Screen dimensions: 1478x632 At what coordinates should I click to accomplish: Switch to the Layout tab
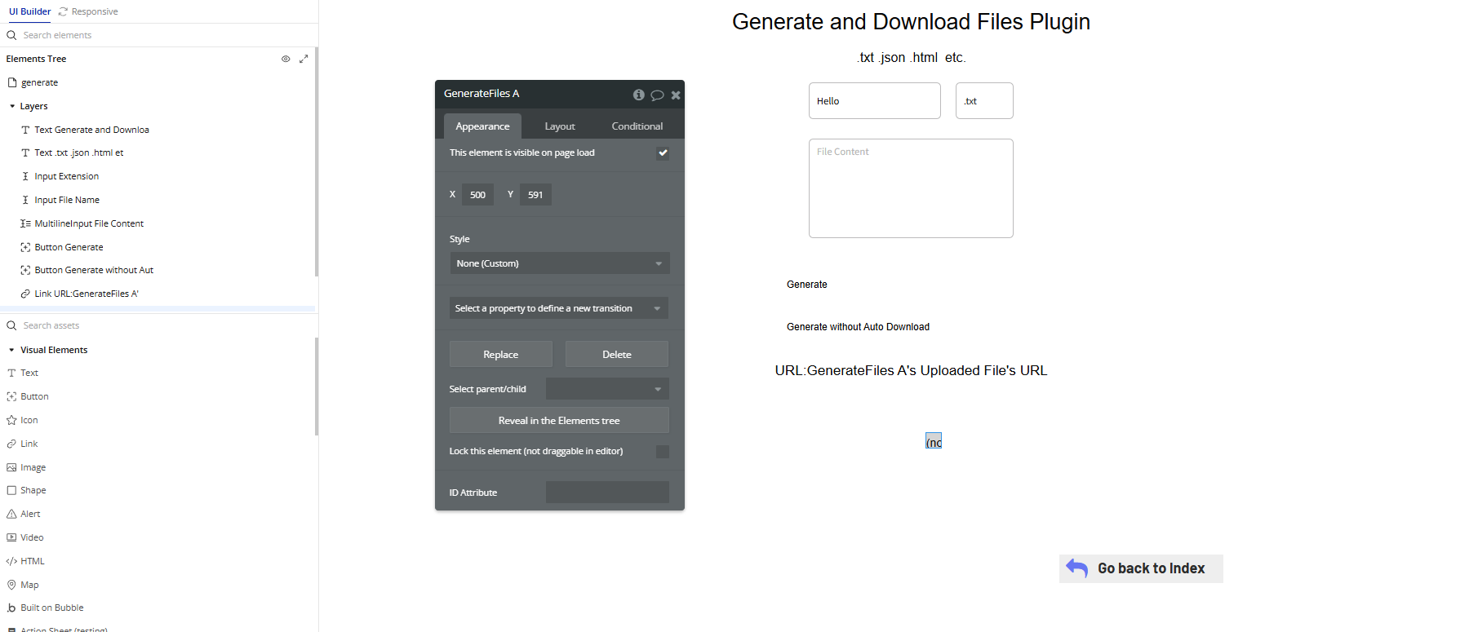pyautogui.click(x=560, y=126)
